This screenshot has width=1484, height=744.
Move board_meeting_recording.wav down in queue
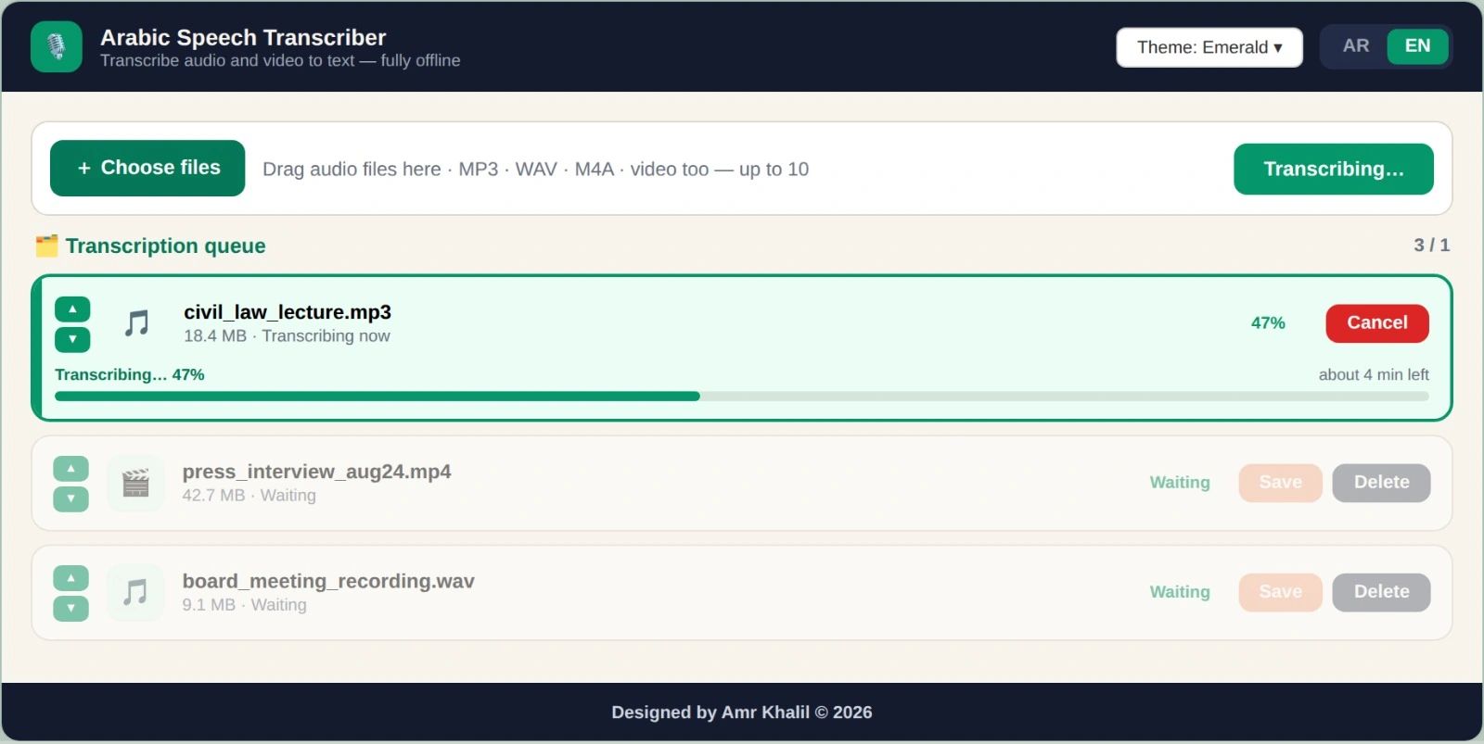coord(71,609)
